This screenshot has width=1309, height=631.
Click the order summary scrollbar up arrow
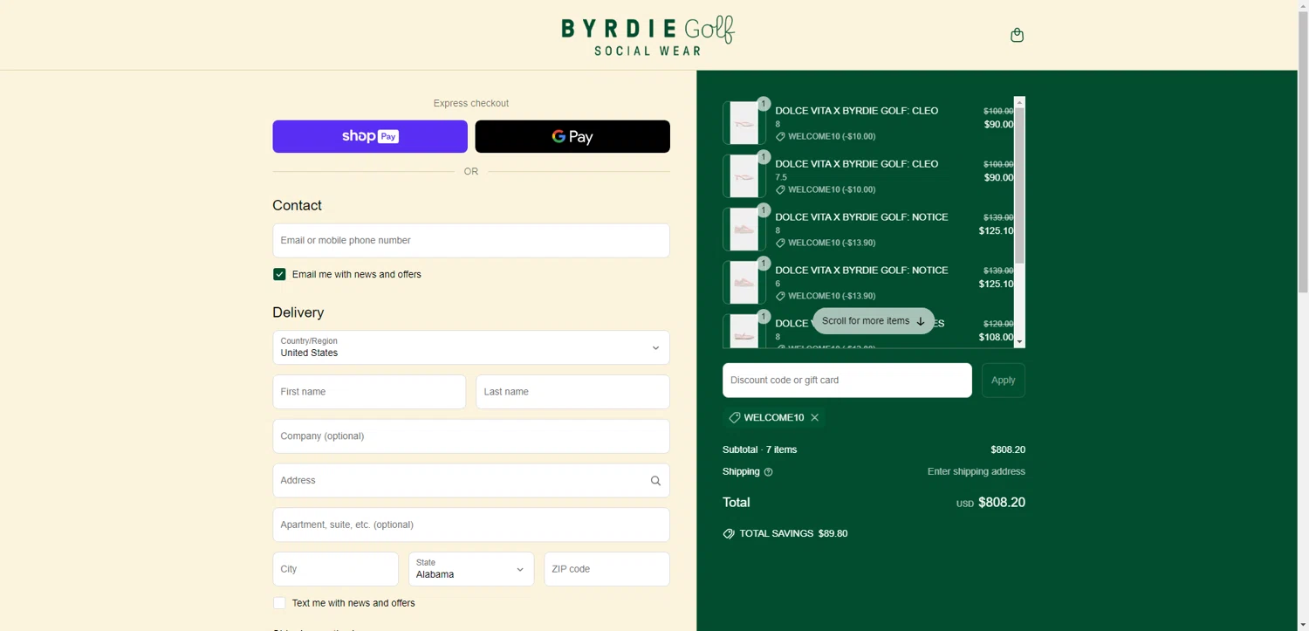pos(1019,102)
